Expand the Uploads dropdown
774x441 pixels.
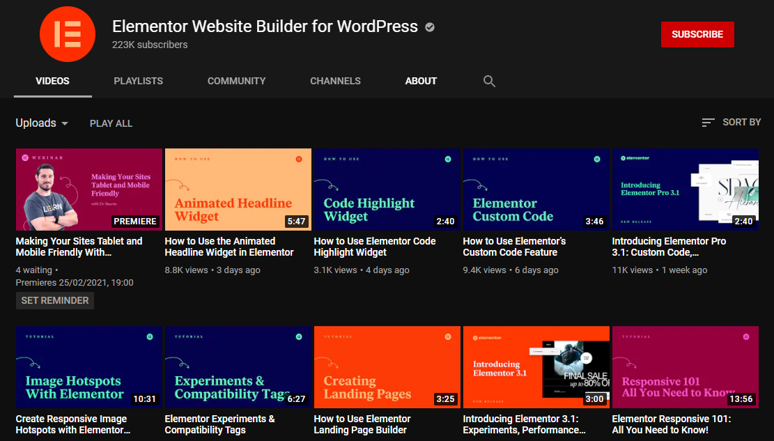coord(42,123)
